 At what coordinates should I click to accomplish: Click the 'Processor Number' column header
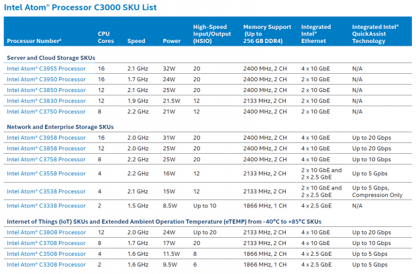[x=34, y=41]
